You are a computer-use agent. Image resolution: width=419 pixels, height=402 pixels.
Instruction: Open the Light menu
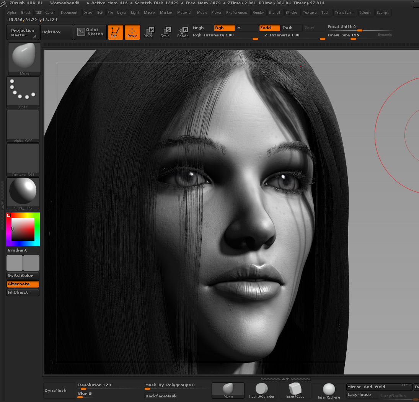(135, 13)
